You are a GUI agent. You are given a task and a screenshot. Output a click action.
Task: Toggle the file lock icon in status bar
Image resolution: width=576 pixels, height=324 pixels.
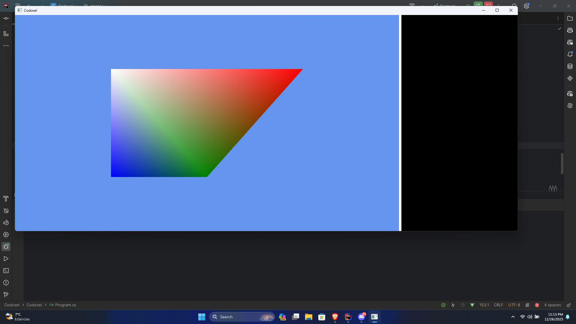click(x=569, y=305)
